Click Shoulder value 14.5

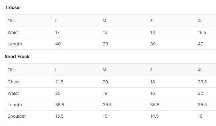(x=154, y=116)
